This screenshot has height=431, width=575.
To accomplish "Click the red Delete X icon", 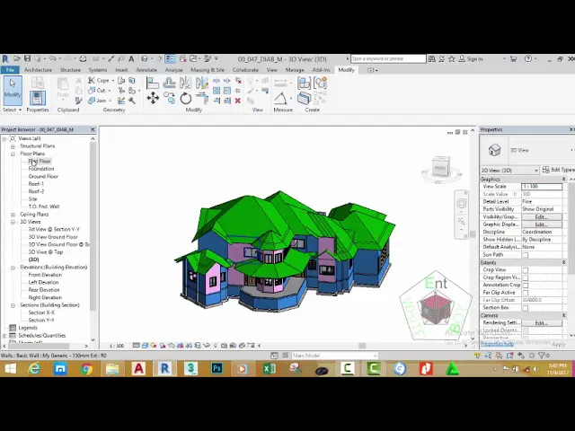I will pos(237,101).
